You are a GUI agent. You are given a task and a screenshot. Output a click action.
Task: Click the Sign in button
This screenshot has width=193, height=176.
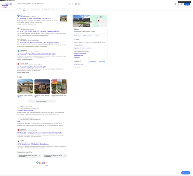187,4
